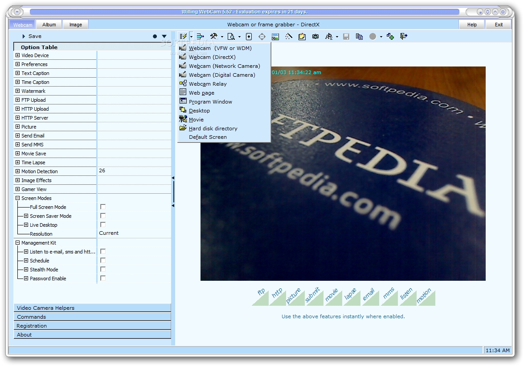Open the dropdown arrow beside the text caption icon
This screenshot has height=366, width=524.
pyautogui.click(x=337, y=37)
